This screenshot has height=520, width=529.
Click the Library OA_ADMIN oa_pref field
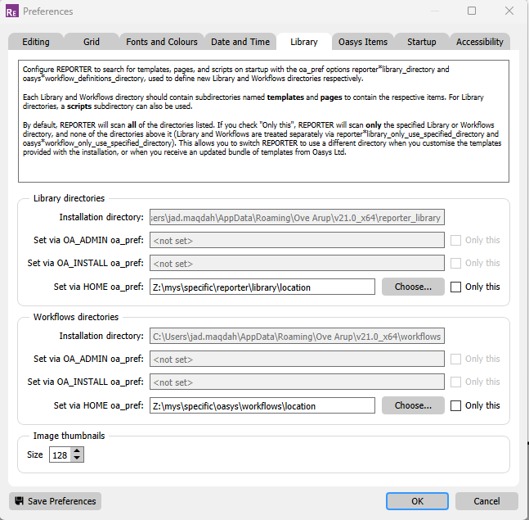click(x=297, y=240)
